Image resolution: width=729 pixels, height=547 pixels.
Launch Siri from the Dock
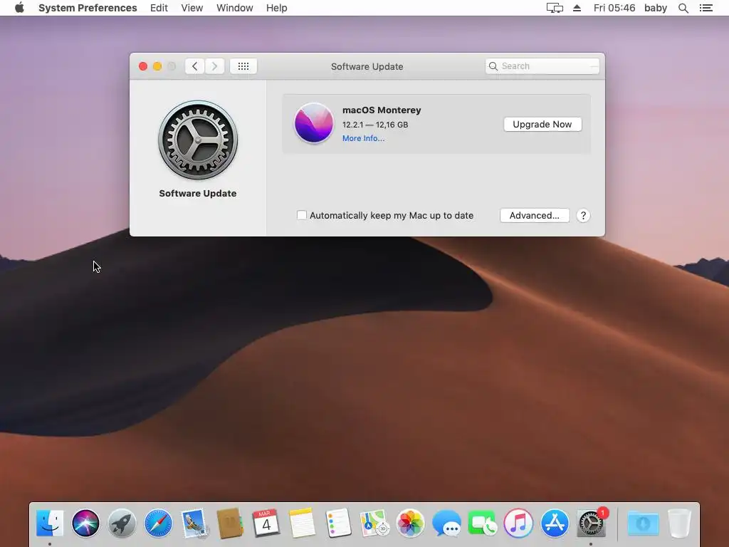[x=85, y=523]
